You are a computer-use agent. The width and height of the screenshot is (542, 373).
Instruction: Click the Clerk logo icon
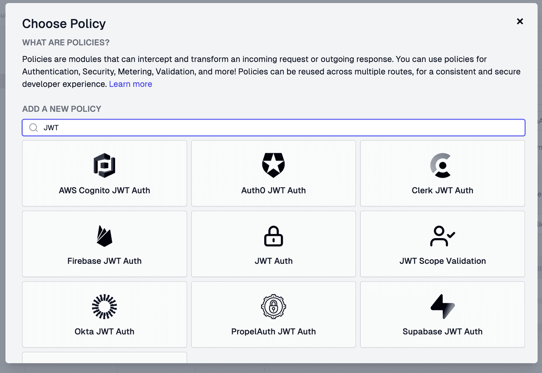pyautogui.click(x=442, y=165)
